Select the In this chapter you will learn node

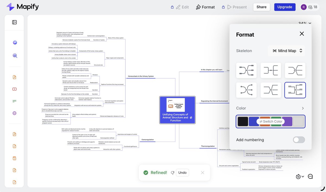click(x=212, y=70)
